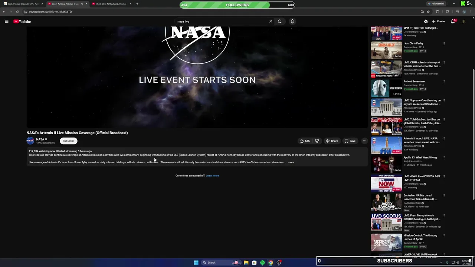Open Microsoft Store from the taskbar
The width and height of the screenshot is (475, 267).
coord(254,263)
